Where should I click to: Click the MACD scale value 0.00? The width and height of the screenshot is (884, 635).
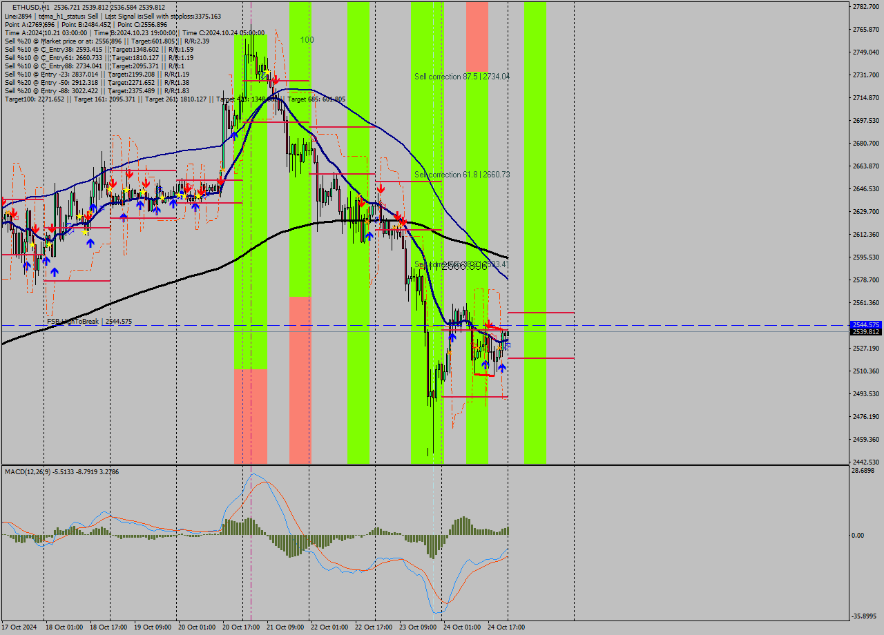(x=859, y=535)
